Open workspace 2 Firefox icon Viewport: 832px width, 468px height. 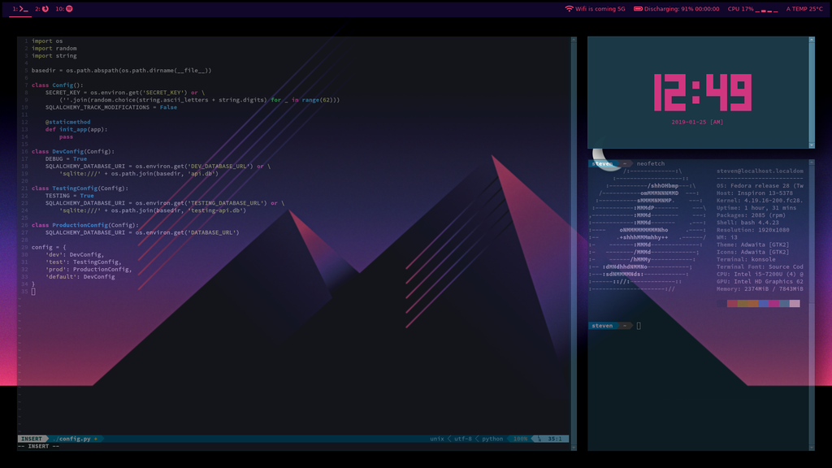45,9
